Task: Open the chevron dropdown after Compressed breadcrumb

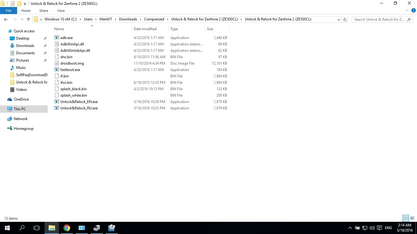Action: [168, 19]
